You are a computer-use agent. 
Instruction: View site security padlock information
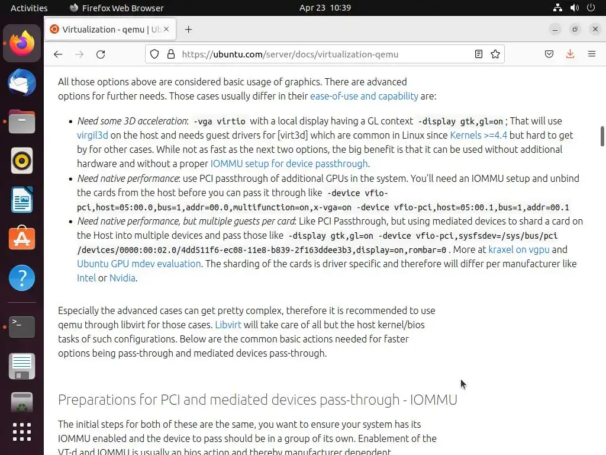(x=171, y=54)
